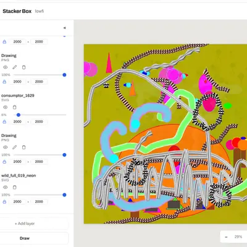Delete the second Drawing PNG layer
This screenshot has width=247, height=247.
tap(24, 147)
